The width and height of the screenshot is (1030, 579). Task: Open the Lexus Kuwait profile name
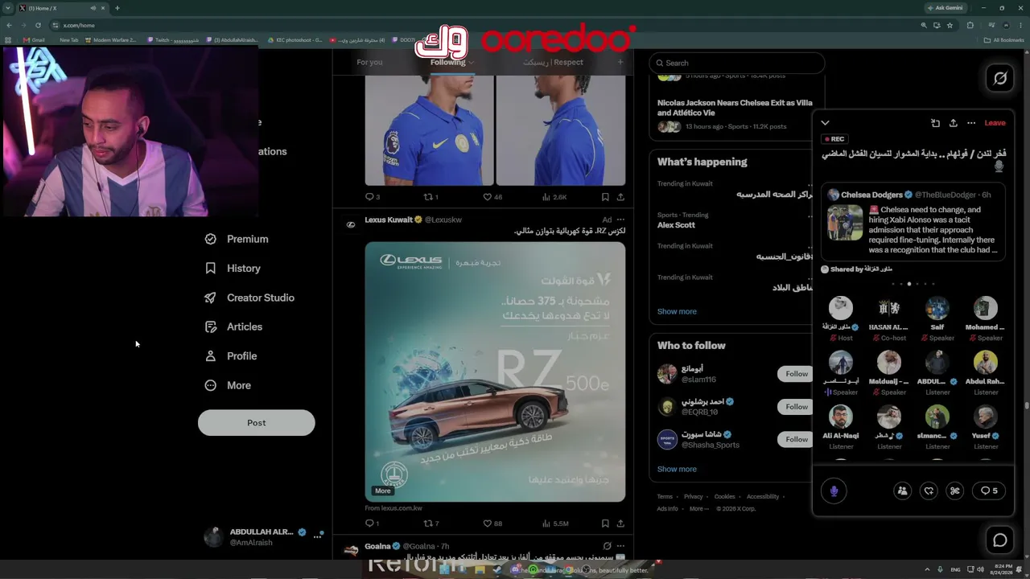389,220
